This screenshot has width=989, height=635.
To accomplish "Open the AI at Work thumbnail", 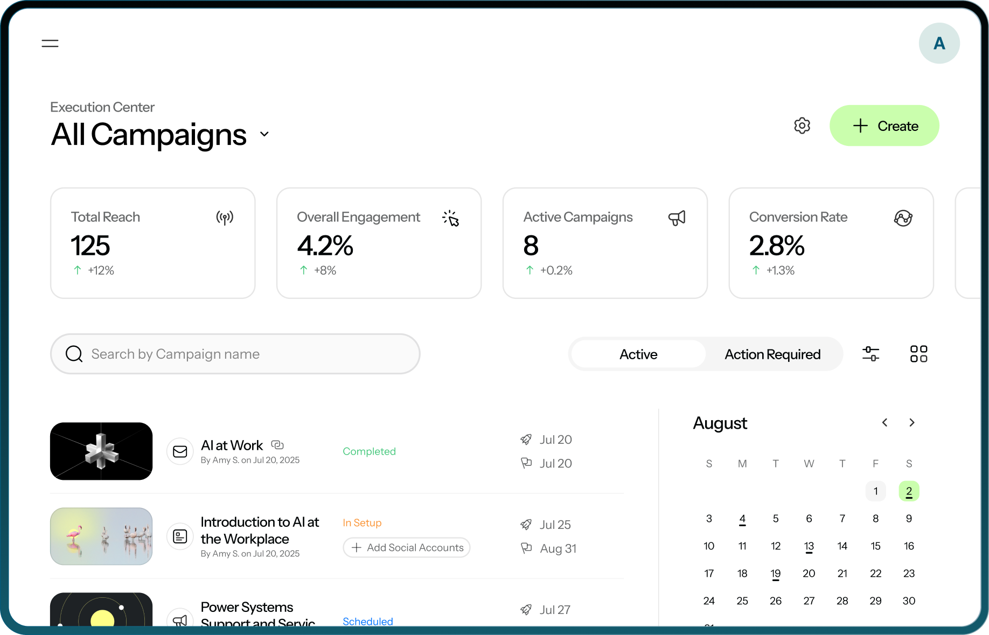I will [101, 451].
